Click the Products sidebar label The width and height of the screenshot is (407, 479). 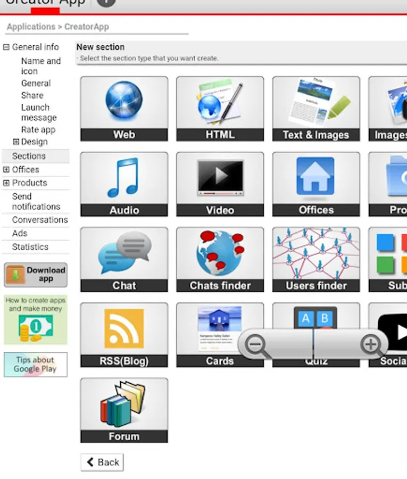(30, 183)
